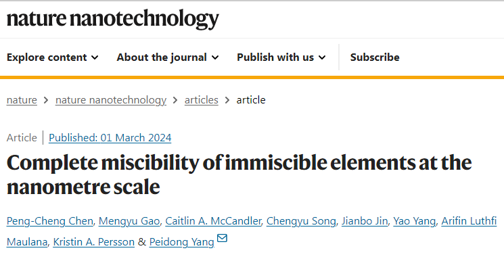Click author Caitlin A. McCandler
The width and height of the screenshot is (504, 261).
click(213, 221)
